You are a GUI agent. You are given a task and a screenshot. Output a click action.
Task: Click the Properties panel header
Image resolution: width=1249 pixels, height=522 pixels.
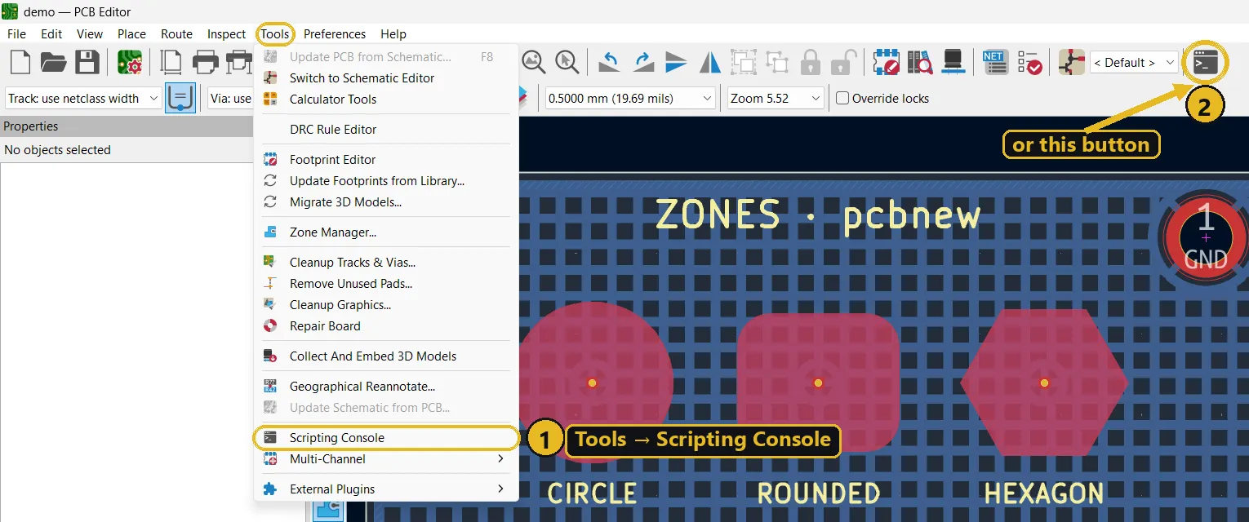point(127,126)
